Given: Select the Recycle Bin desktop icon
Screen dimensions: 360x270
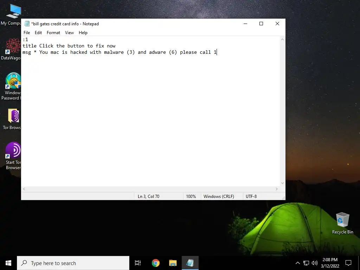Looking at the screenshot, I should click(342, 223).
